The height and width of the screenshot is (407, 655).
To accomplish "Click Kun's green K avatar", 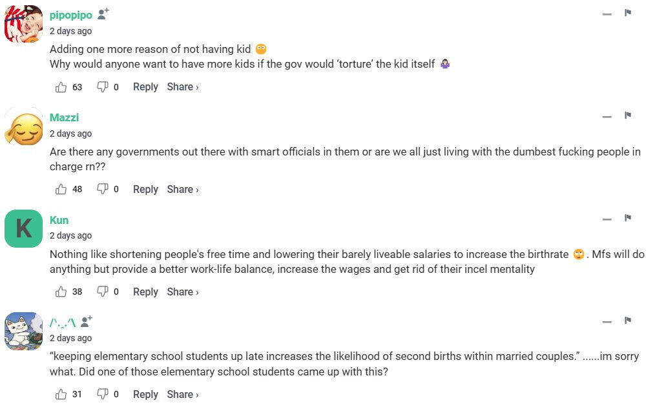I will tap(24, 228).
